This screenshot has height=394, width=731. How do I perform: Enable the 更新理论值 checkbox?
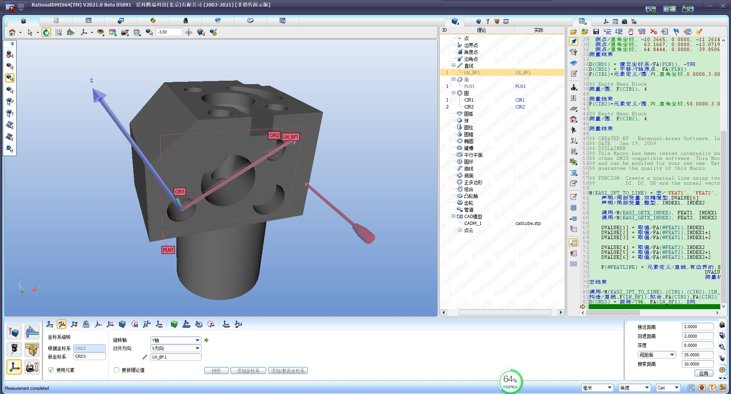click(x=117, y=370)
